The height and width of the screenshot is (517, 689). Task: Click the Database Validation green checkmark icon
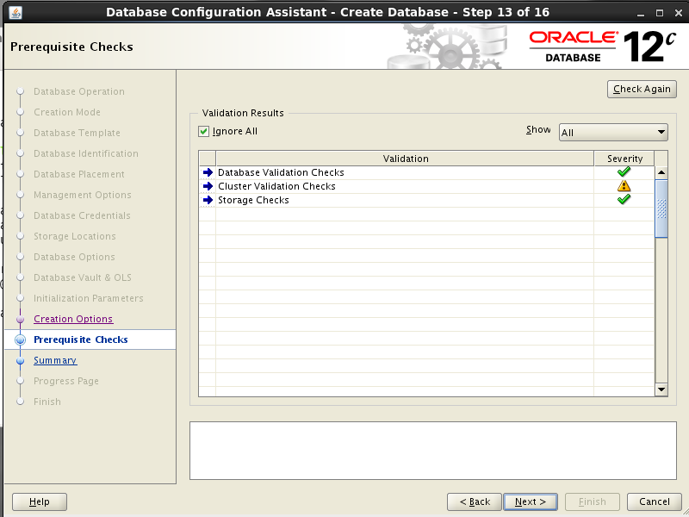click(x=624, y=171)
